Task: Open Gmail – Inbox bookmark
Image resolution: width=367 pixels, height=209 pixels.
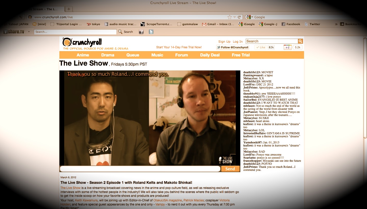Action: click(218, 24)
